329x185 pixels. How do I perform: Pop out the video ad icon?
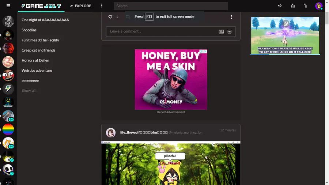(x=285, y=23)
